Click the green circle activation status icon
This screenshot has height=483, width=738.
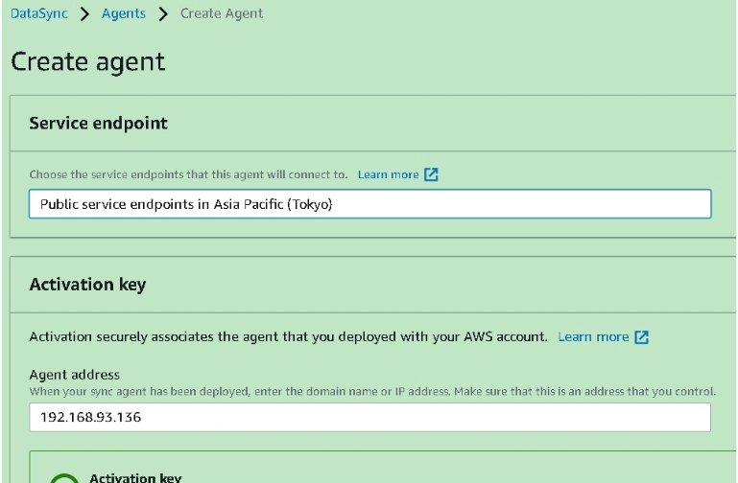tap(64, 478)
